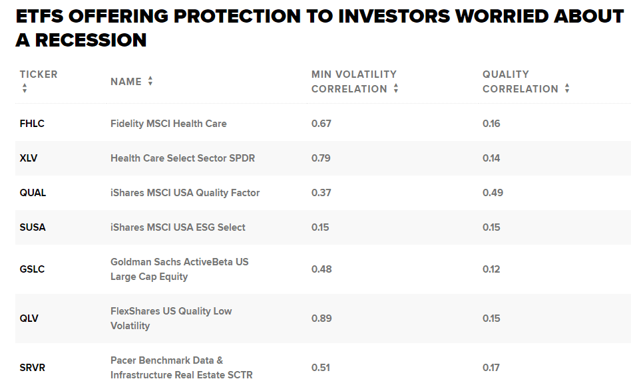Select the FHLC ticker symbol
The height and width of the screenshot is (391, 631).
click(32, 124)
